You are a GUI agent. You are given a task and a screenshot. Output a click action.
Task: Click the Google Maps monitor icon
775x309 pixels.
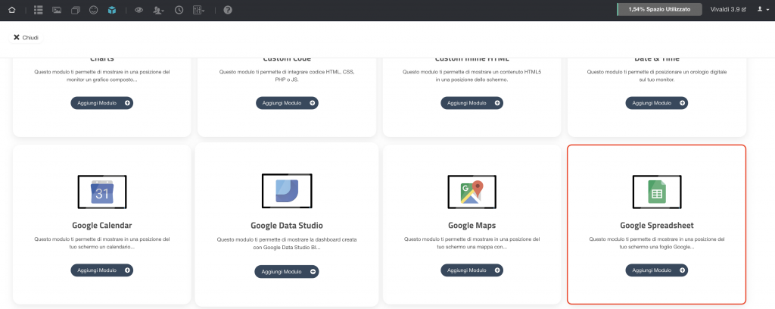[x=472, y=192]
